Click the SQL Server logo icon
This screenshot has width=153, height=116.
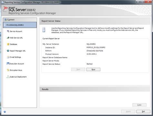coord(5,9)
